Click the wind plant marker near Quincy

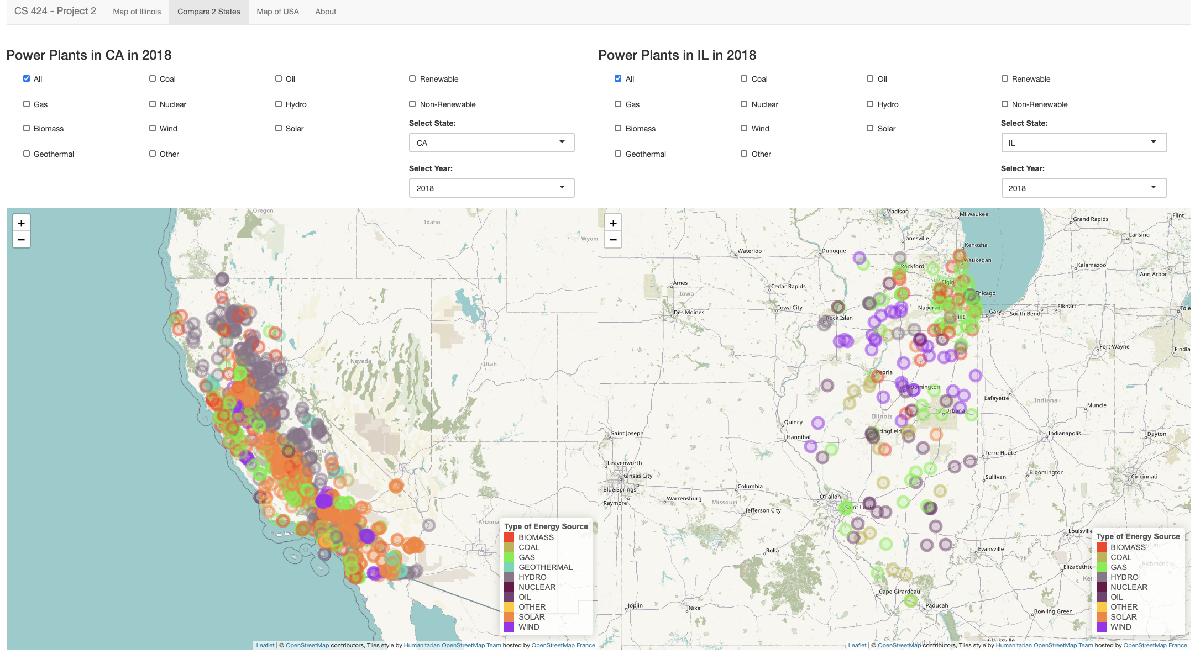tap(818, 423)
